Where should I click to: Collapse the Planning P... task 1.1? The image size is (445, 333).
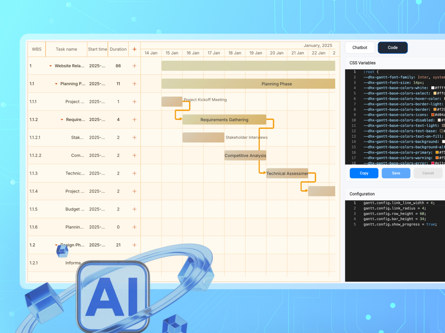click(56, 84)
